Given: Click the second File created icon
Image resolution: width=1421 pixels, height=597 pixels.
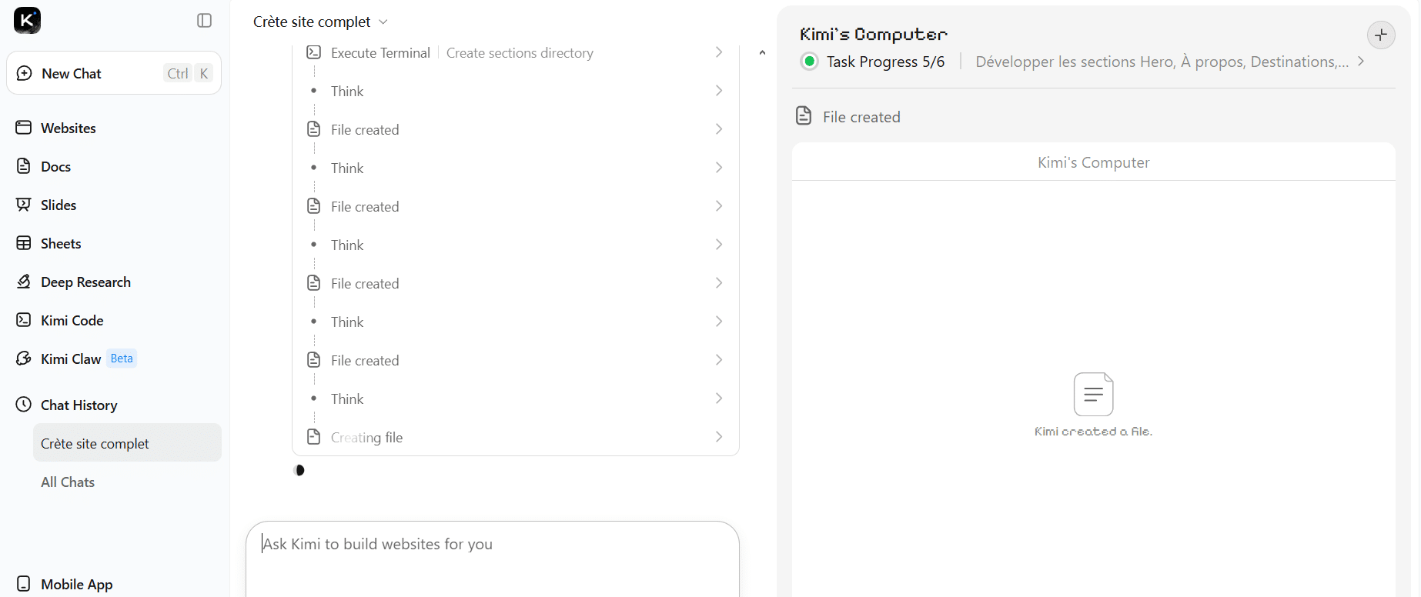Looking at the screenshot, I should 313,205.
